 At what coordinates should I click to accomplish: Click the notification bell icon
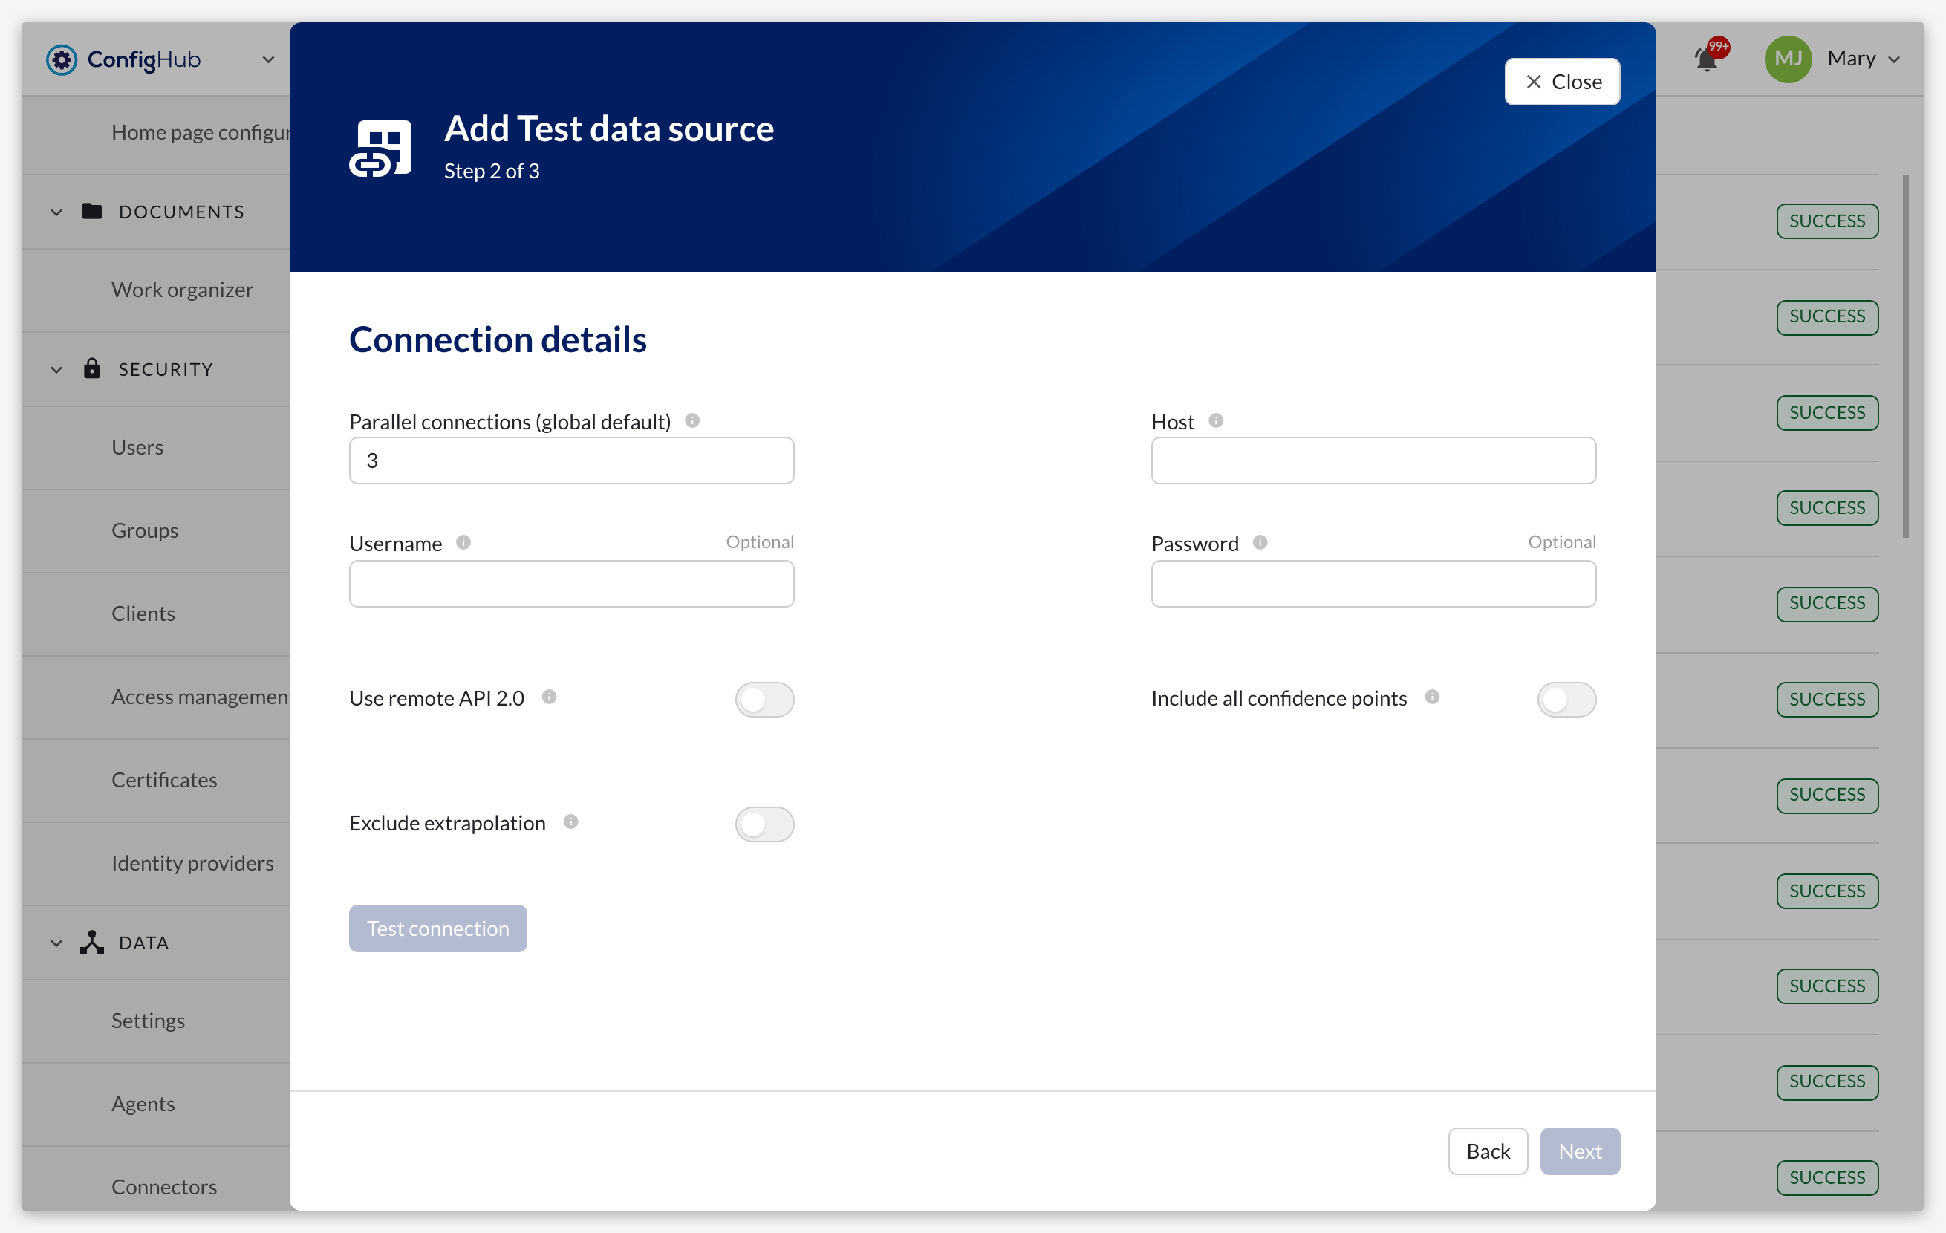click(x=1706, y=59)
